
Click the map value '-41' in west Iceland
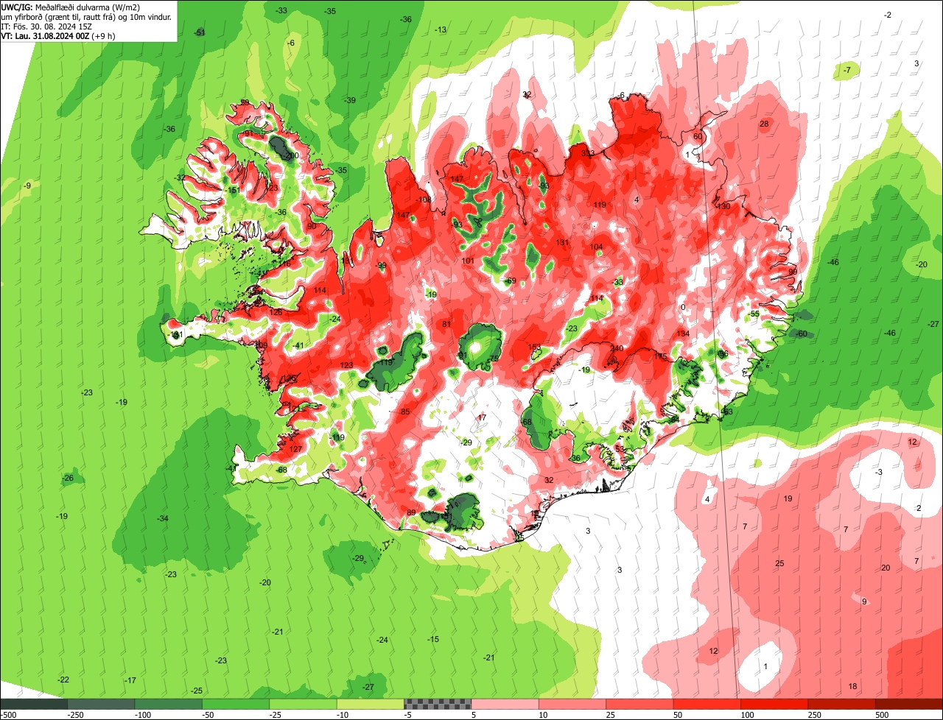tap(298, 345)
